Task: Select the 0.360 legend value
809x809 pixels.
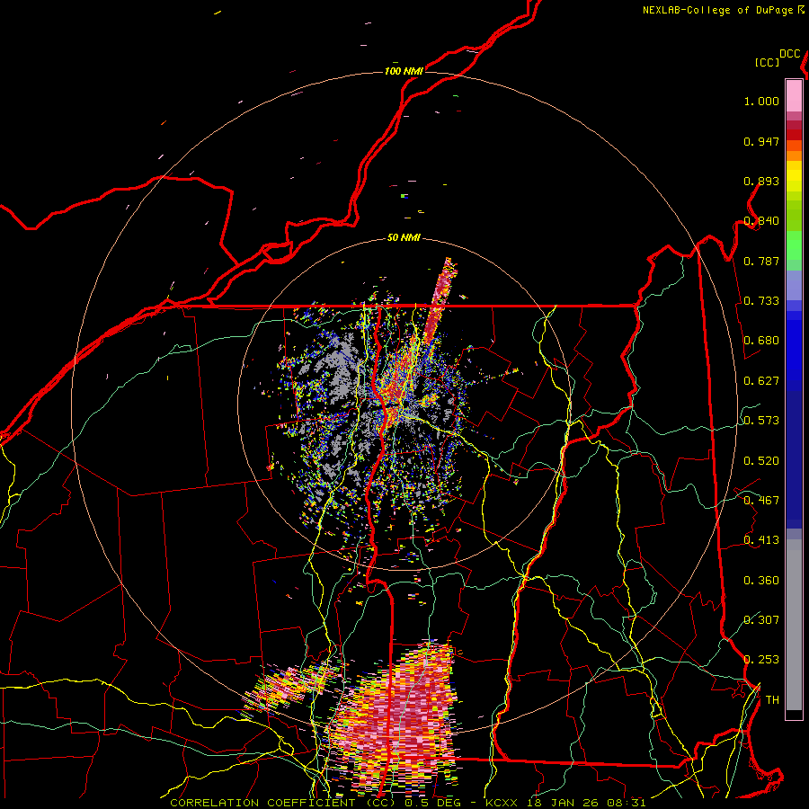Action: pos(761,581)
